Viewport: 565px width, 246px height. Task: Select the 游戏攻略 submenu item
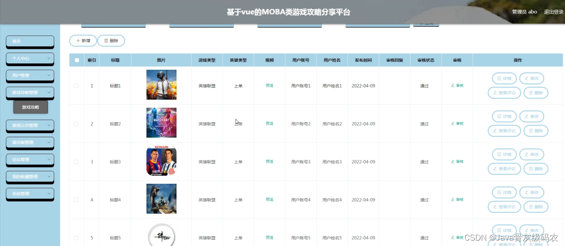point(31,107)
